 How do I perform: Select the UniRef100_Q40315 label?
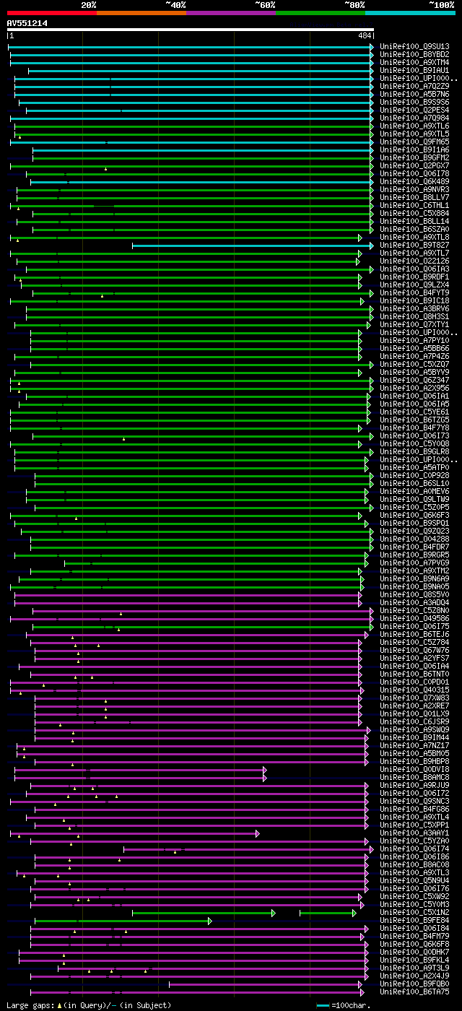pos(414,690)
